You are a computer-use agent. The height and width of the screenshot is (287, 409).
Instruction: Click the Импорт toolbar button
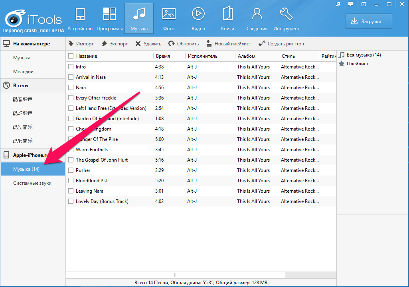pos(81,44)
